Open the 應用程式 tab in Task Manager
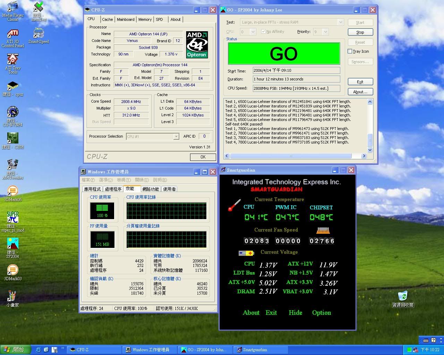This screenshot has width=444, height=355. [x=92, y=189]
